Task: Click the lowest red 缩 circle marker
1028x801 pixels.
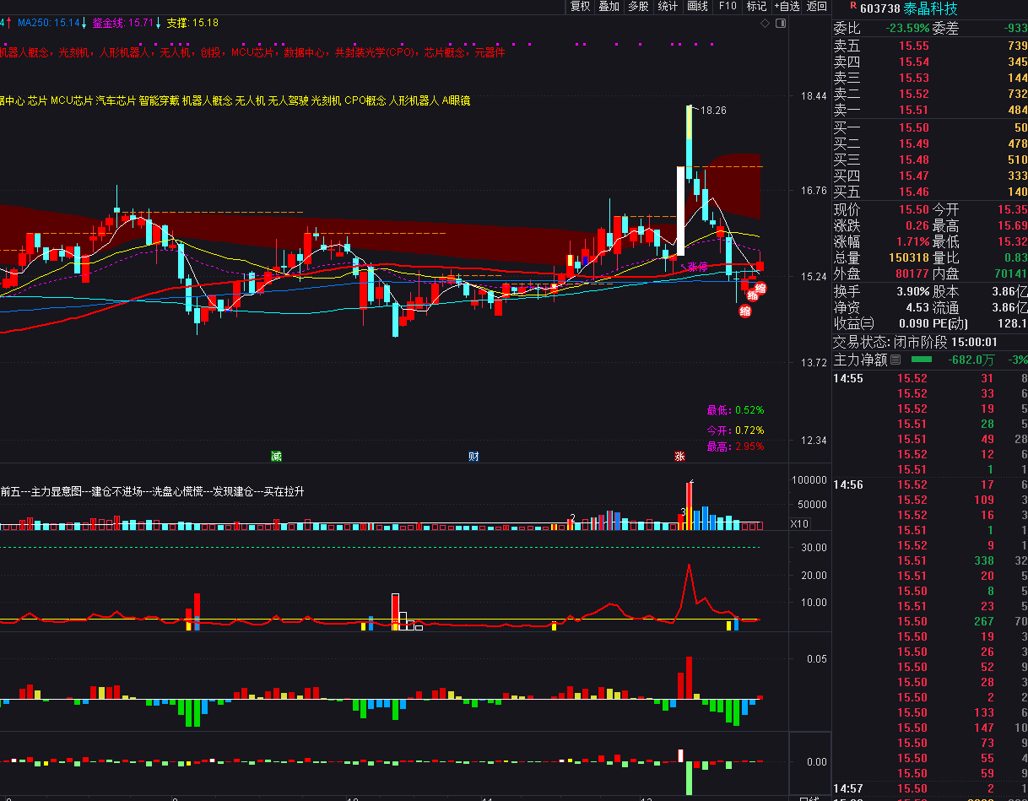Action: click(x=745, y=311)
